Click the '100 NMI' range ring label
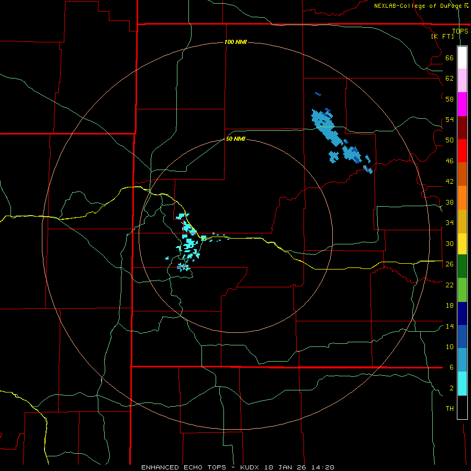Screen dimensions: 471x471 coord(235,42)
